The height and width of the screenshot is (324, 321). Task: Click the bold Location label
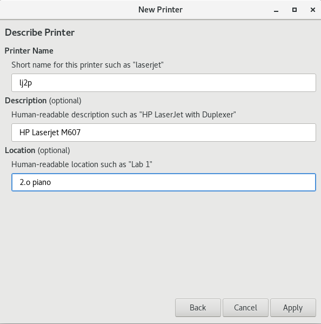pyautogui.click(x=20, y=150)
